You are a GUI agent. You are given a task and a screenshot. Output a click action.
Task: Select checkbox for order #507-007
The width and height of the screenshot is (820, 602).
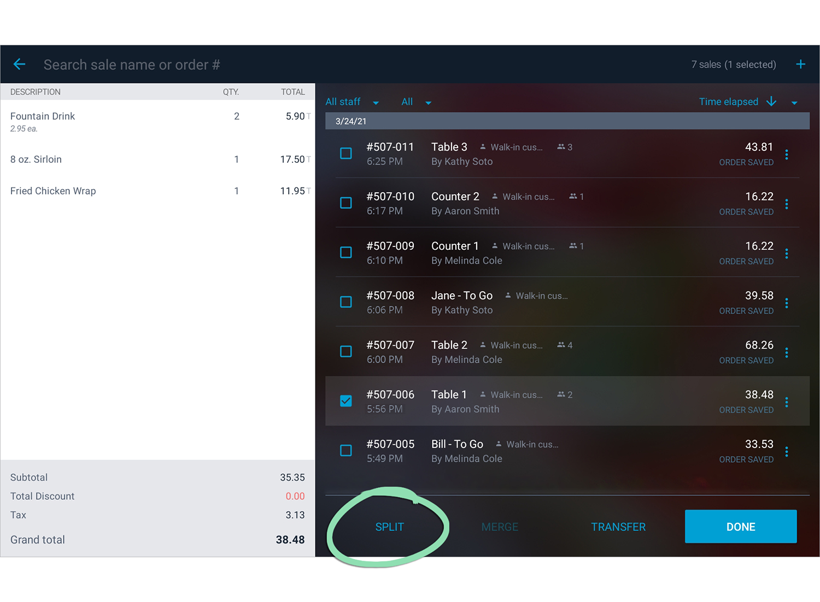point(346,351)
